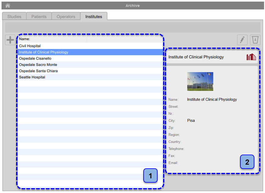
Task: Select Civil Hospital in the list
Action: click(x=90, y=46)
